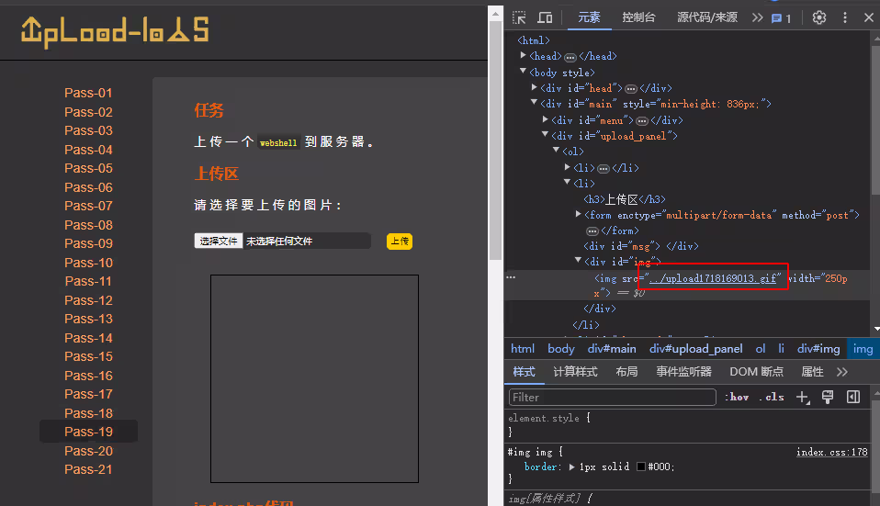Expand the head element node
880x506 pixels.
[523, 55]
